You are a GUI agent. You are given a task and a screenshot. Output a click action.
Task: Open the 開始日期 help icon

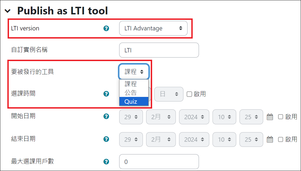click(x=106, y=116)
